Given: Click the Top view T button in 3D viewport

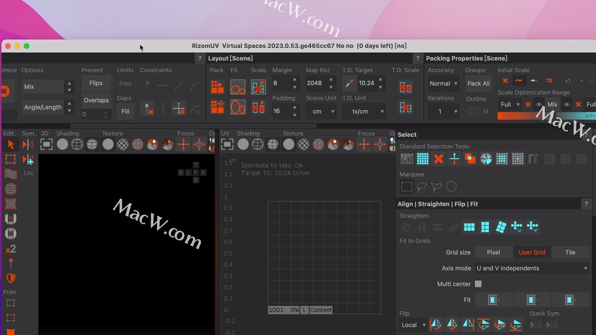Looking at the screenshot, I should tap(196, 165).
